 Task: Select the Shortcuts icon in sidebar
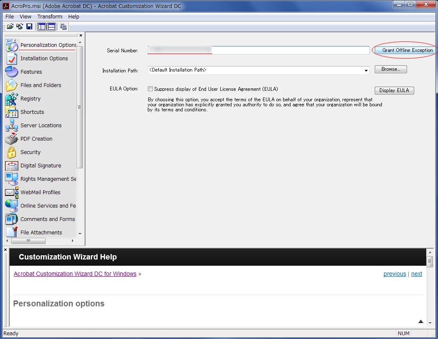[x=12, y=112]
